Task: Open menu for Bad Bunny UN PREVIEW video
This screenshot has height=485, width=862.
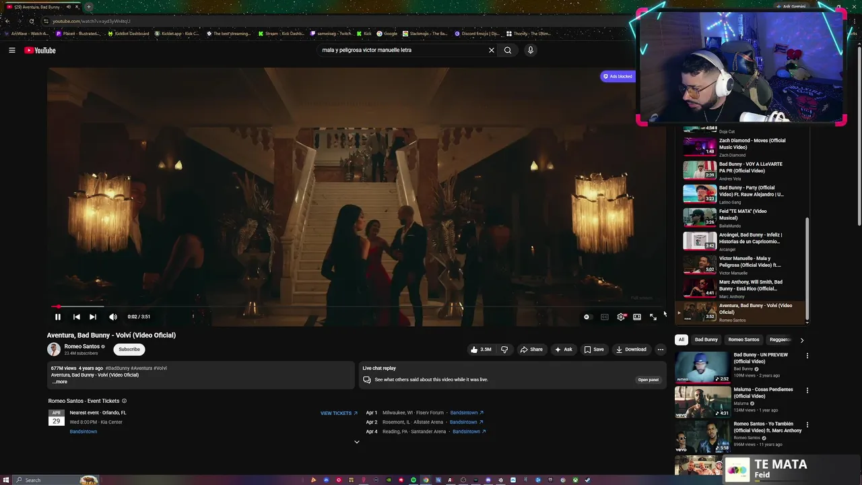Action: coord(807,356)
